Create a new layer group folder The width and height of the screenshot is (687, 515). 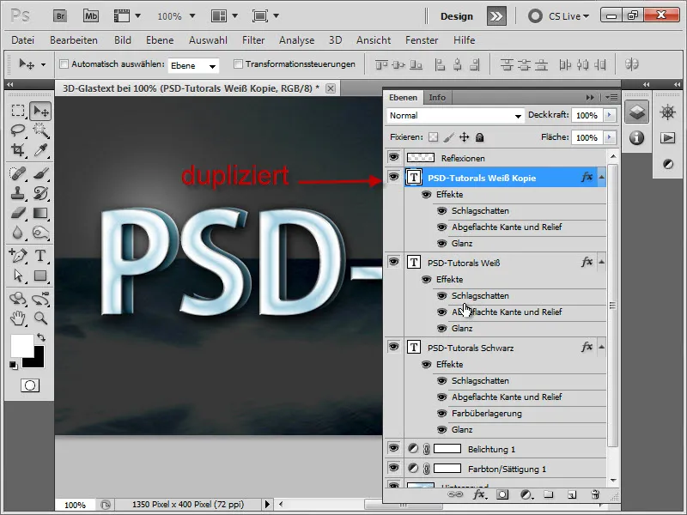[548, 494]
